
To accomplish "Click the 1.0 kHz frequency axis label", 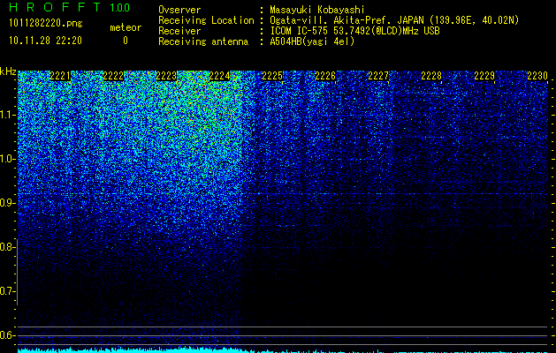I will coord(7,159).
